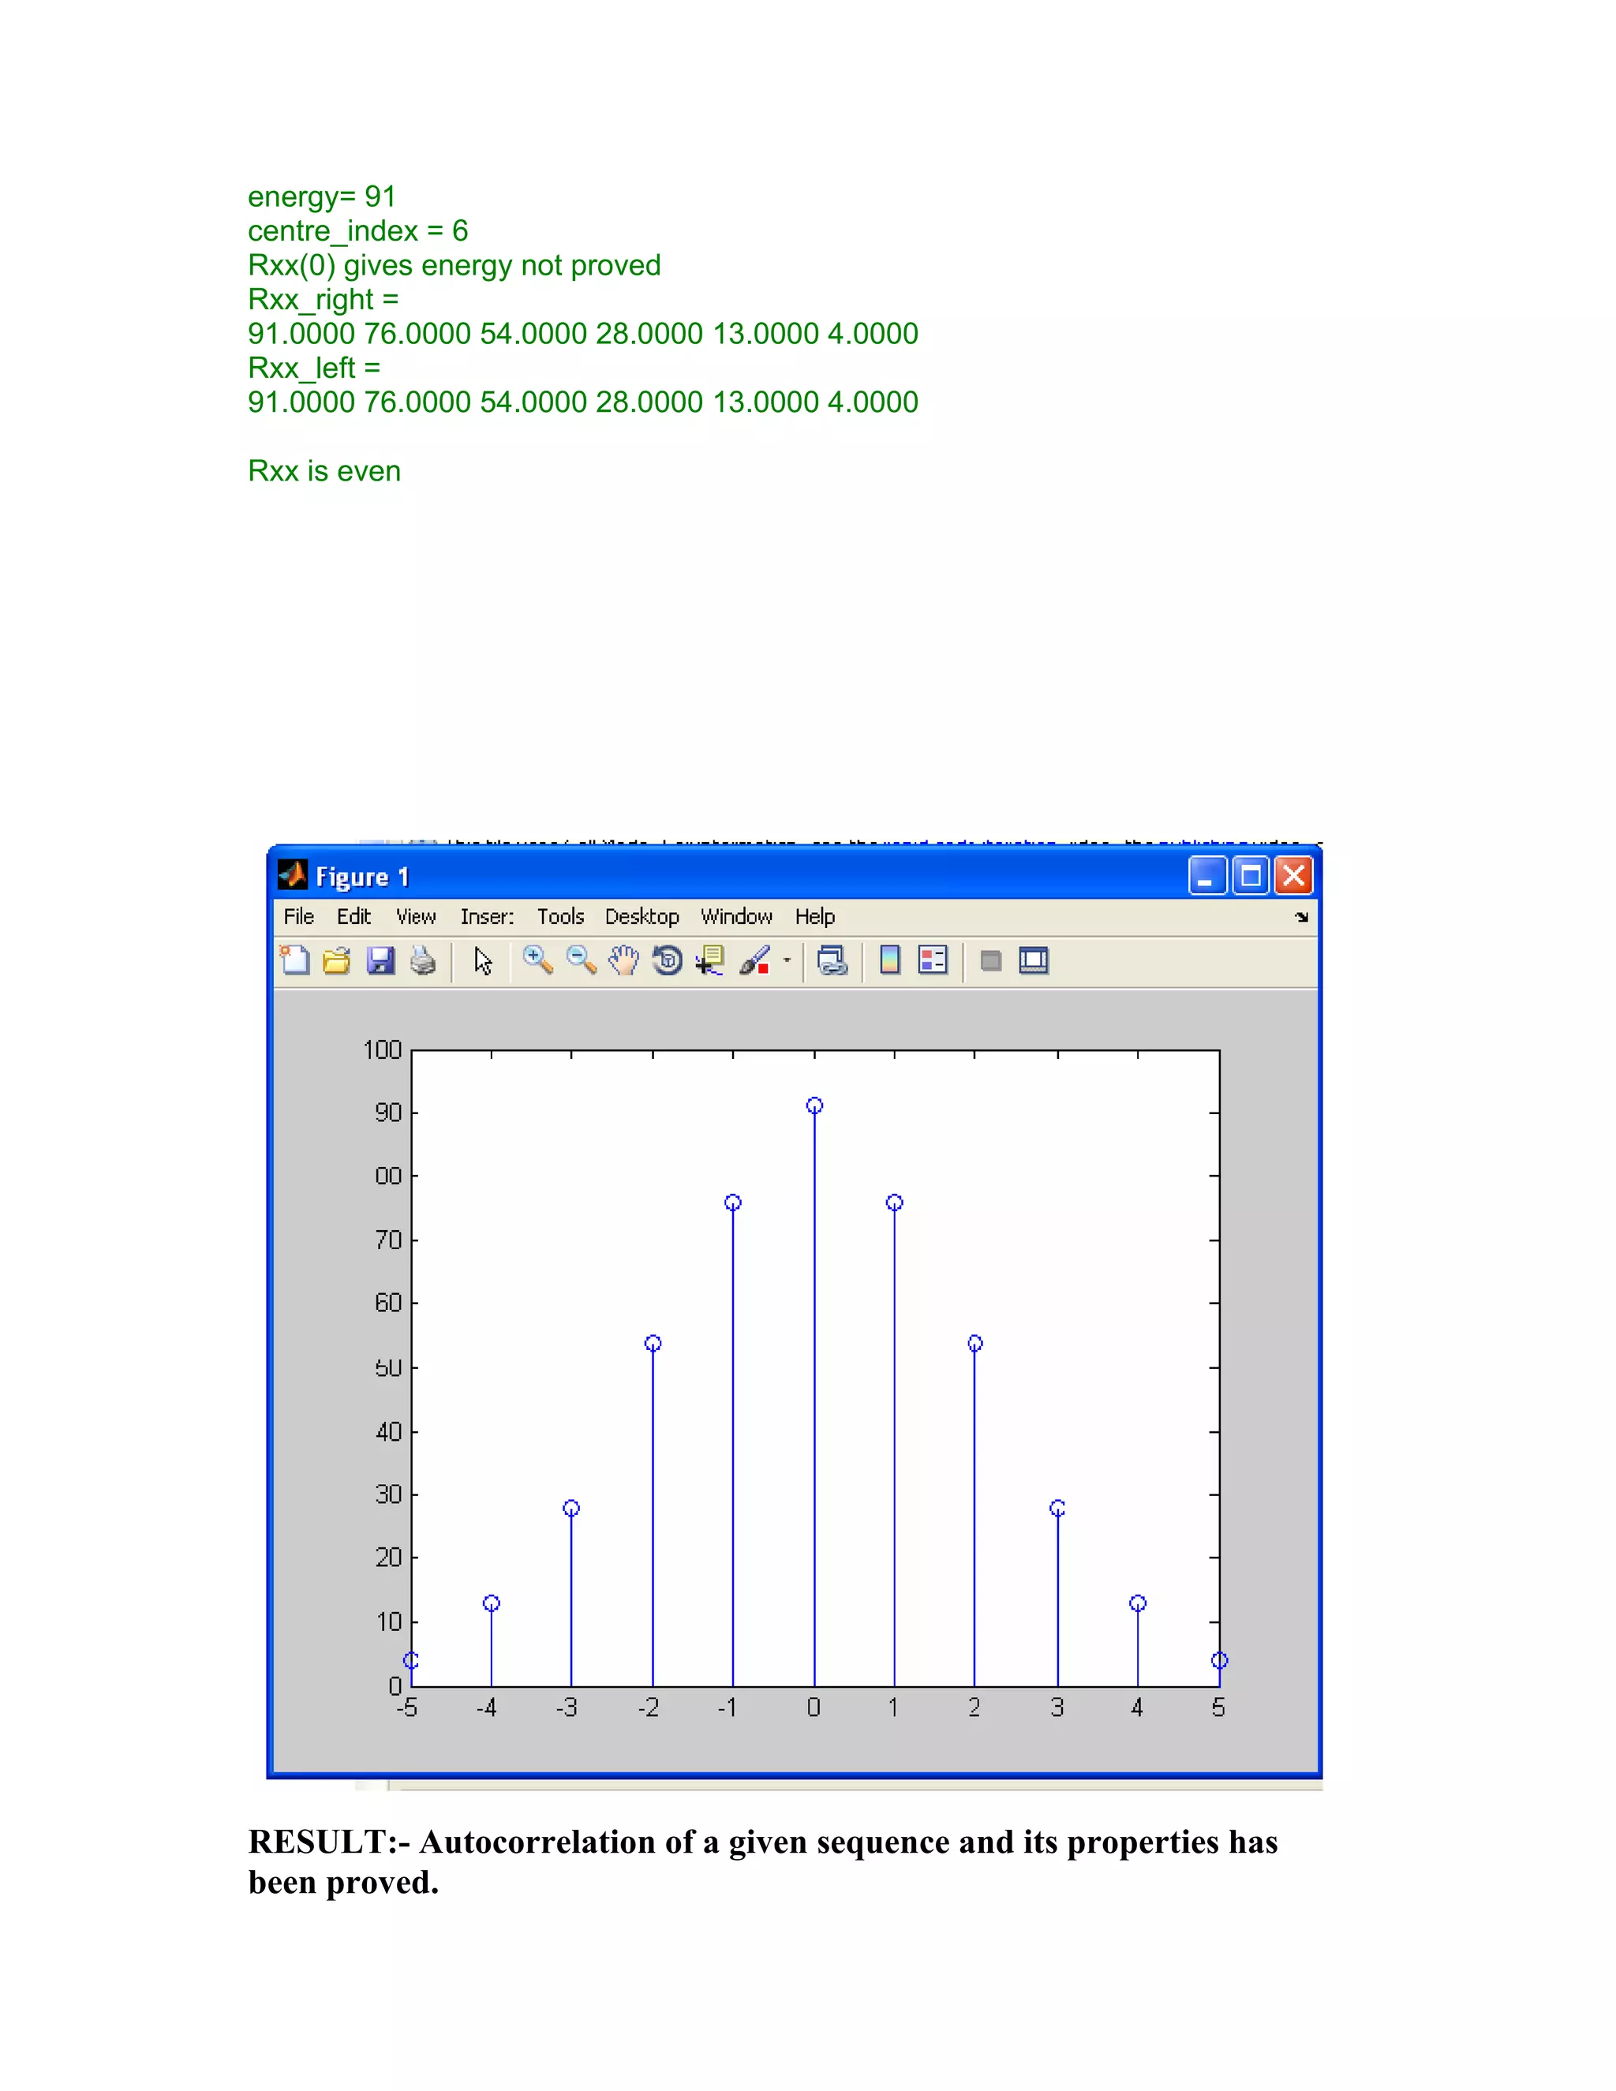Click the RESULT paragraph text

pyautogui.click(x=763, y=1861)
